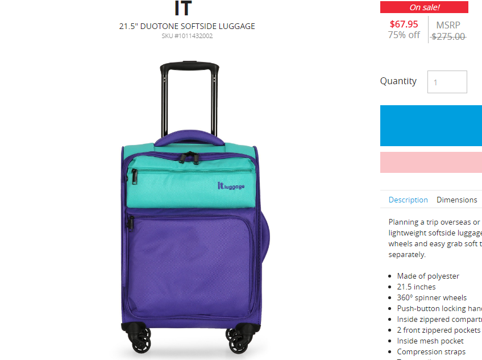Focus the Quantity input field
The width and height of the screenshot is (482, 360).
[x=447, y=82]
